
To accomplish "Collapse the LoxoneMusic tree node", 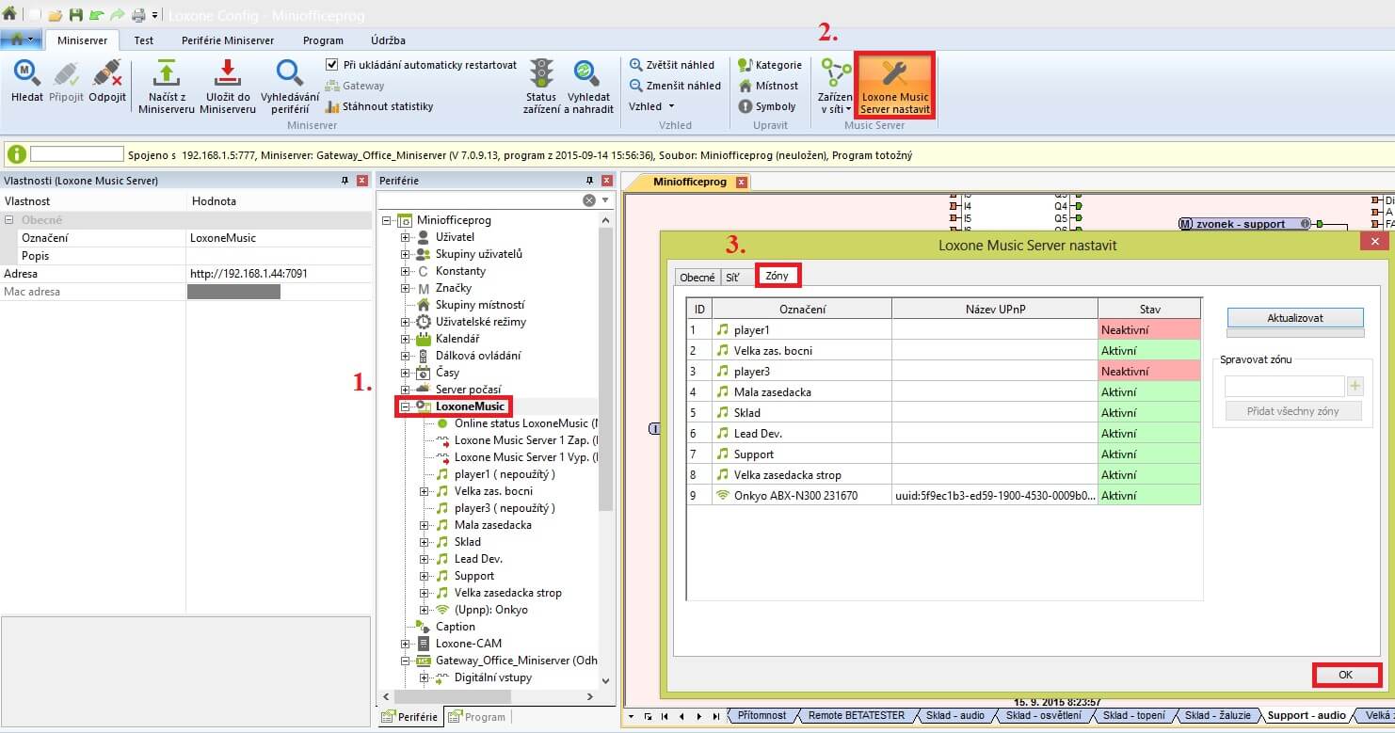I will (406, 406).
